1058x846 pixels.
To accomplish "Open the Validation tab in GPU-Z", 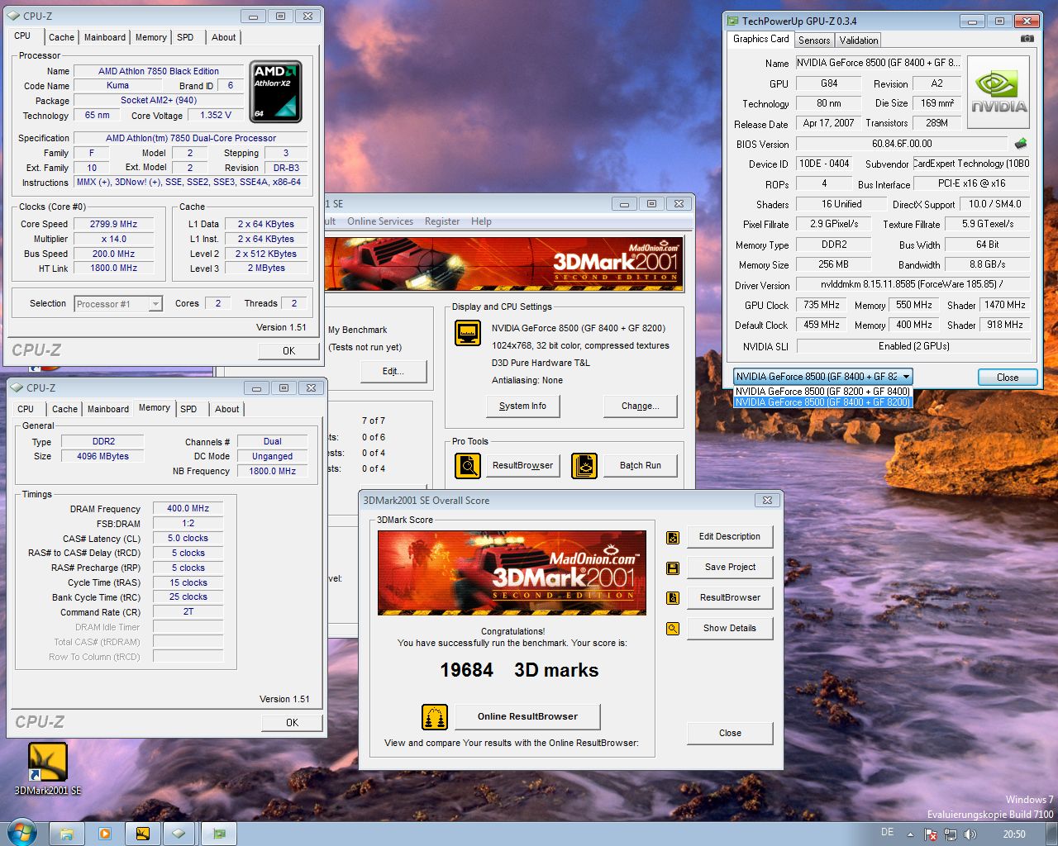I will [x=859, y=40].
